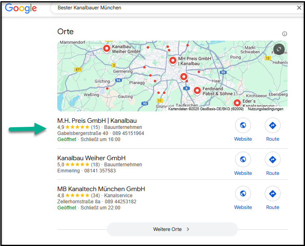305x246 pixels.
Task: Open website of M.H. Preis GmbH
Action: [x=243, y=126]
